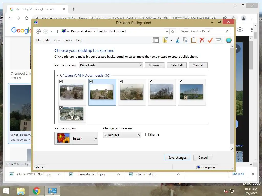The height and width of the screenshot is (196, 262).
Task: Refresh the Desktop Background address bar
Action: pyautogui.click(x=173, y=31)
